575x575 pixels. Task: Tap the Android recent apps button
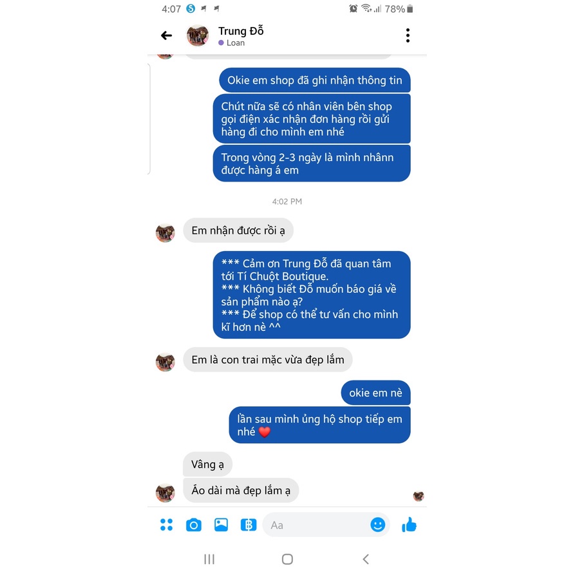coord(209,560)
